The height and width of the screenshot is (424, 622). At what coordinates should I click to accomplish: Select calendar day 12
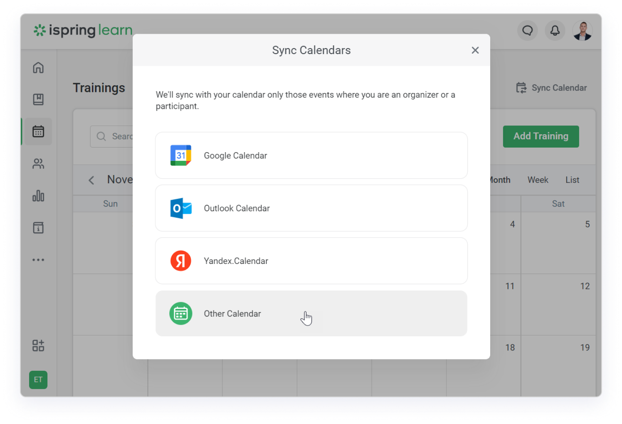click(585, 286)
